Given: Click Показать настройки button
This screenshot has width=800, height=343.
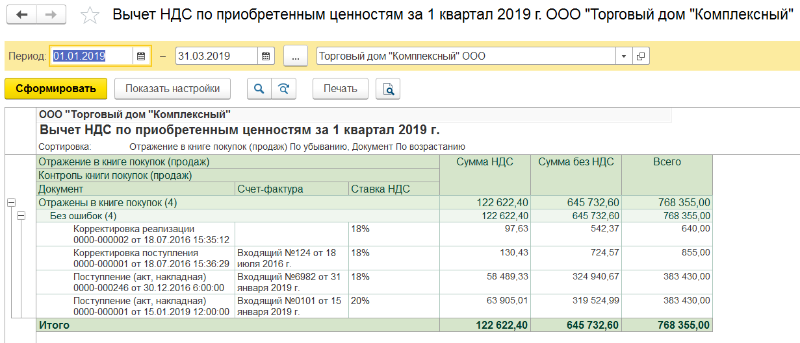Looking at the screenshot, I should coord(172,89).
